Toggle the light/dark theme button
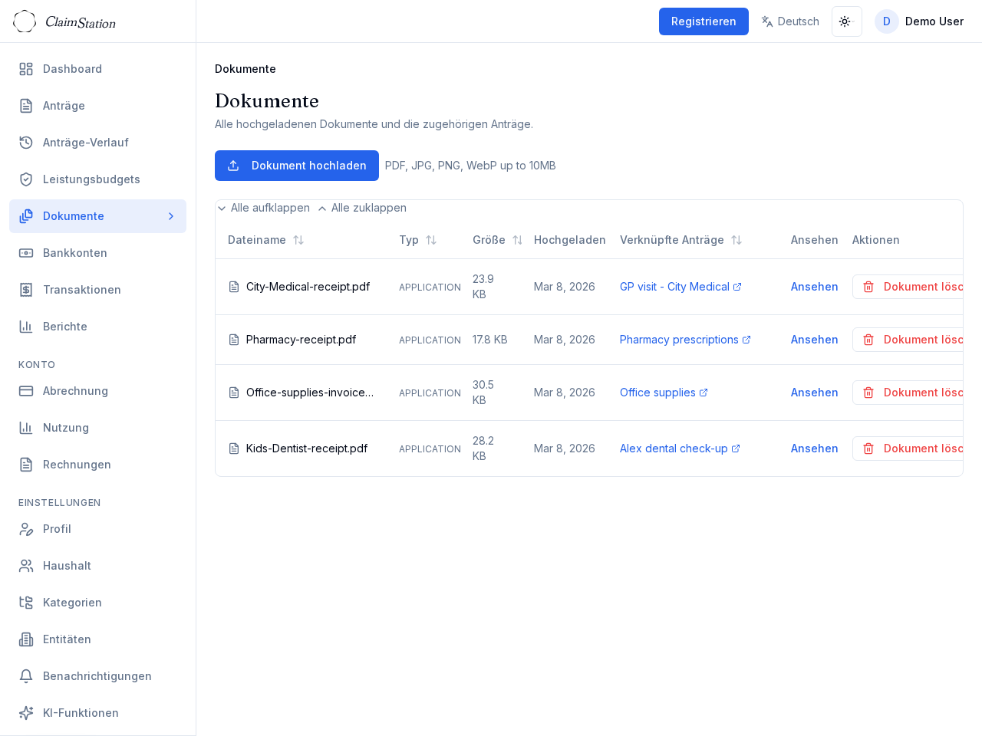The width and height of the screenshot is (982, 736). pyautogui.click(x=846, y=21)
